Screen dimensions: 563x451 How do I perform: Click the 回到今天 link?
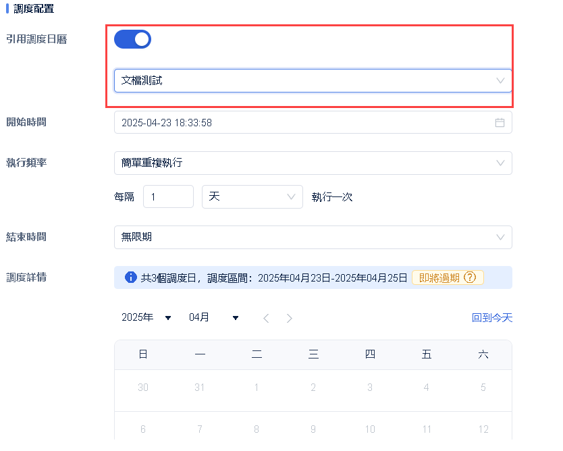[x=491, y=317]
